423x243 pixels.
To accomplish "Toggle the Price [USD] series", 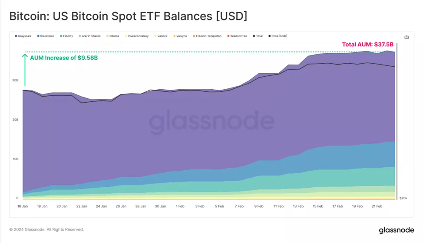I will point(278,36).
